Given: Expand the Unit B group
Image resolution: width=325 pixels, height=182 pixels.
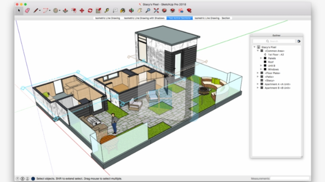Looking at the screenshot, I should click(x=261, y=65).
